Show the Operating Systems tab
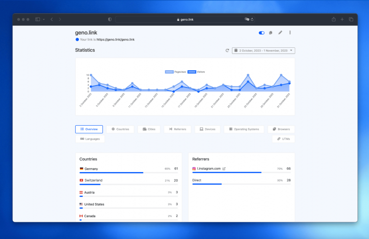This screenshot has height=239, width=369. (244, 129)
